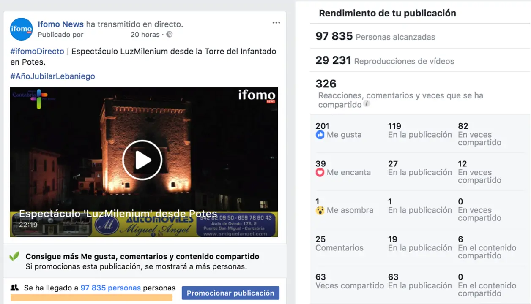Open the three-dot post options menu

click(x=276, y=23)
